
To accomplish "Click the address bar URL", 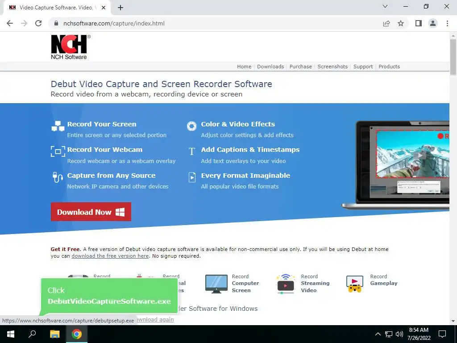I will (x=114, y=23).
